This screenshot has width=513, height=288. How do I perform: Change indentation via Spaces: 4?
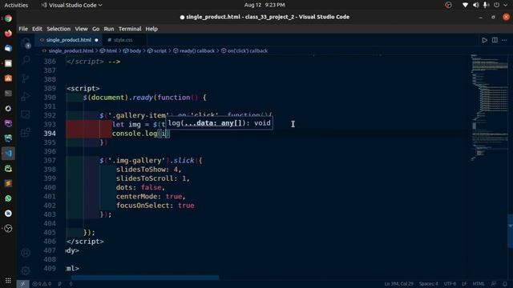click(x=429, y=284)
